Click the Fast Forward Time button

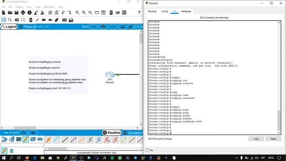[33, 133]
